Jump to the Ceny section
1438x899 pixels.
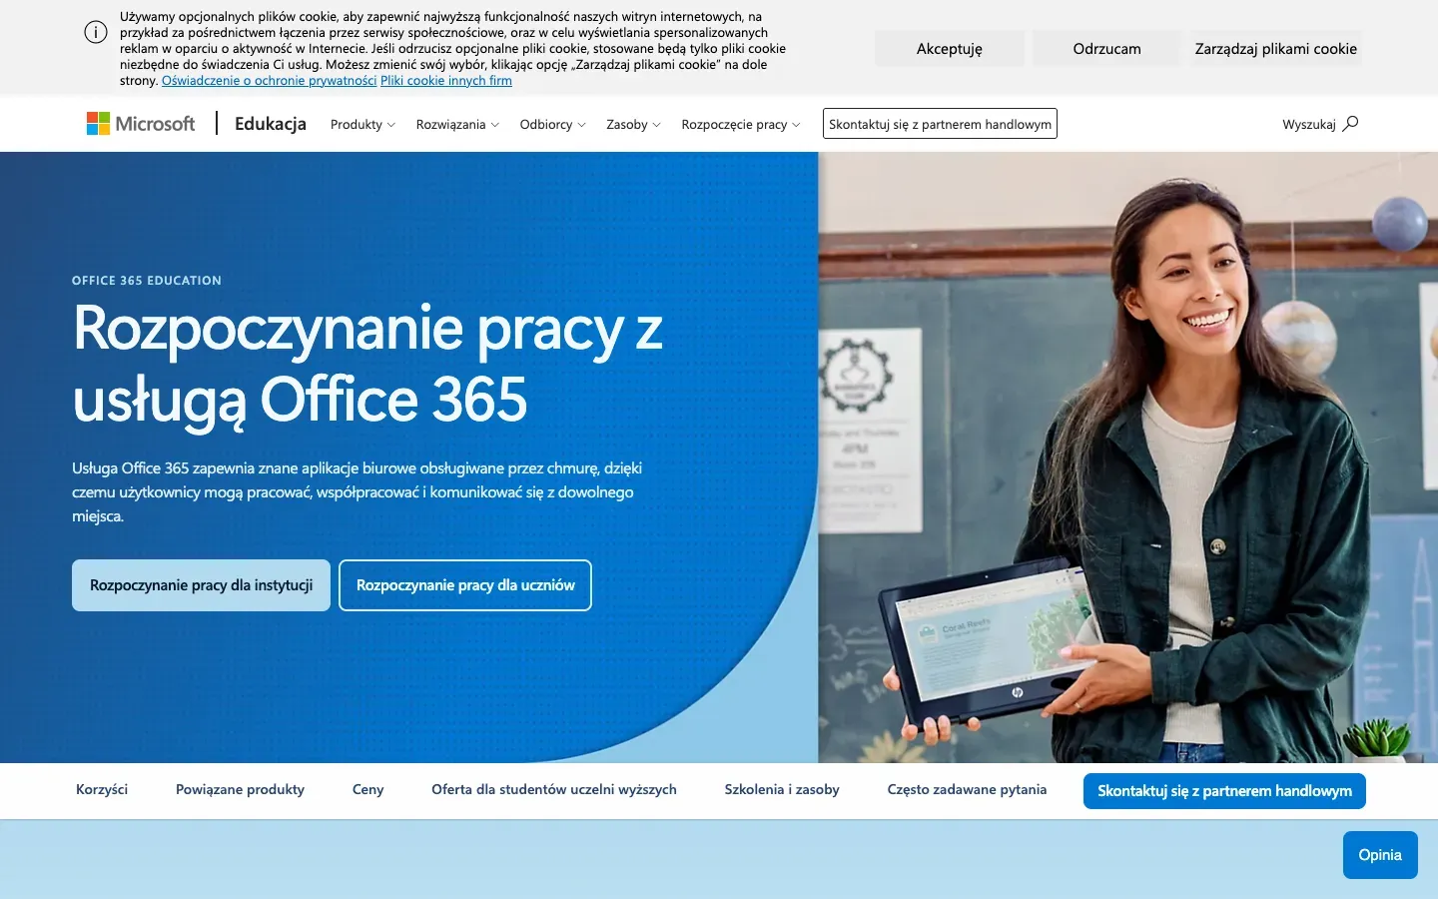pyautogui.click(x=368, y=789)
